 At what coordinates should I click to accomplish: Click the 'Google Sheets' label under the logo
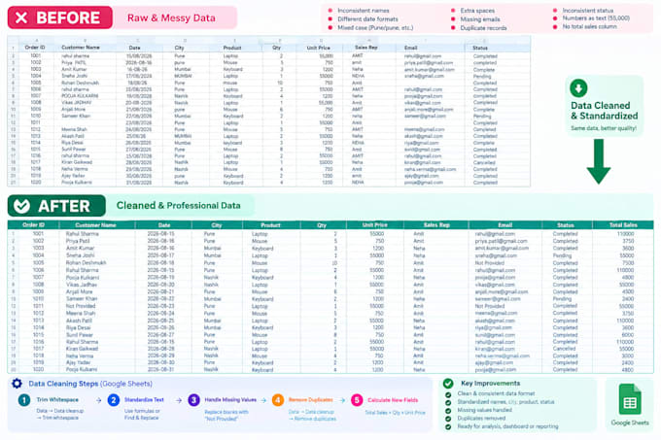click(x=630, y=423)
